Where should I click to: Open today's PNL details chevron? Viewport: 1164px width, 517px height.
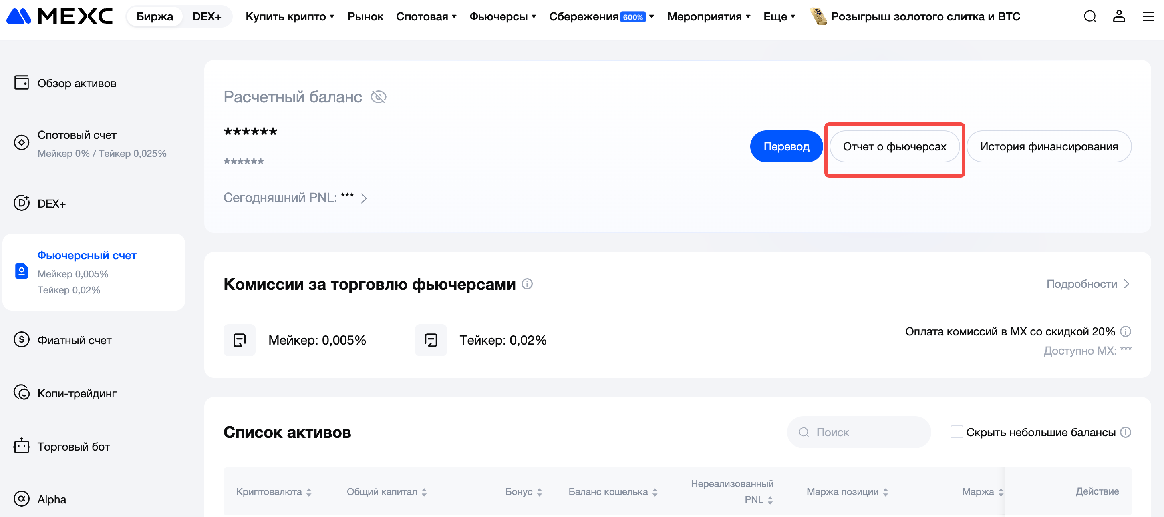tap(364, 198)
